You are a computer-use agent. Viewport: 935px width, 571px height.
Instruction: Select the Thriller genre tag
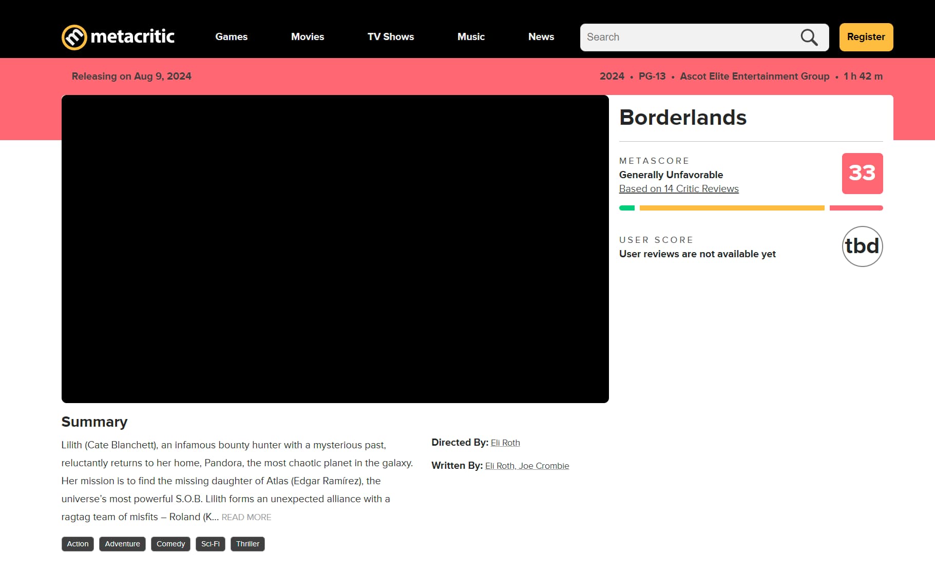247,544
